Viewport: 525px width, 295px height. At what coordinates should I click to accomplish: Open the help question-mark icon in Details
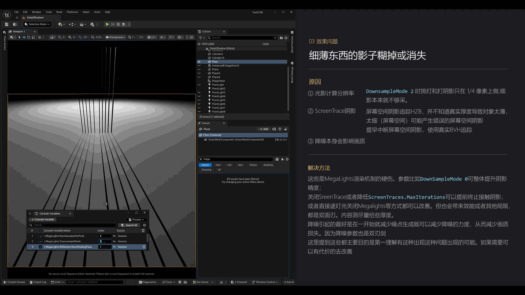coord(280,129)
